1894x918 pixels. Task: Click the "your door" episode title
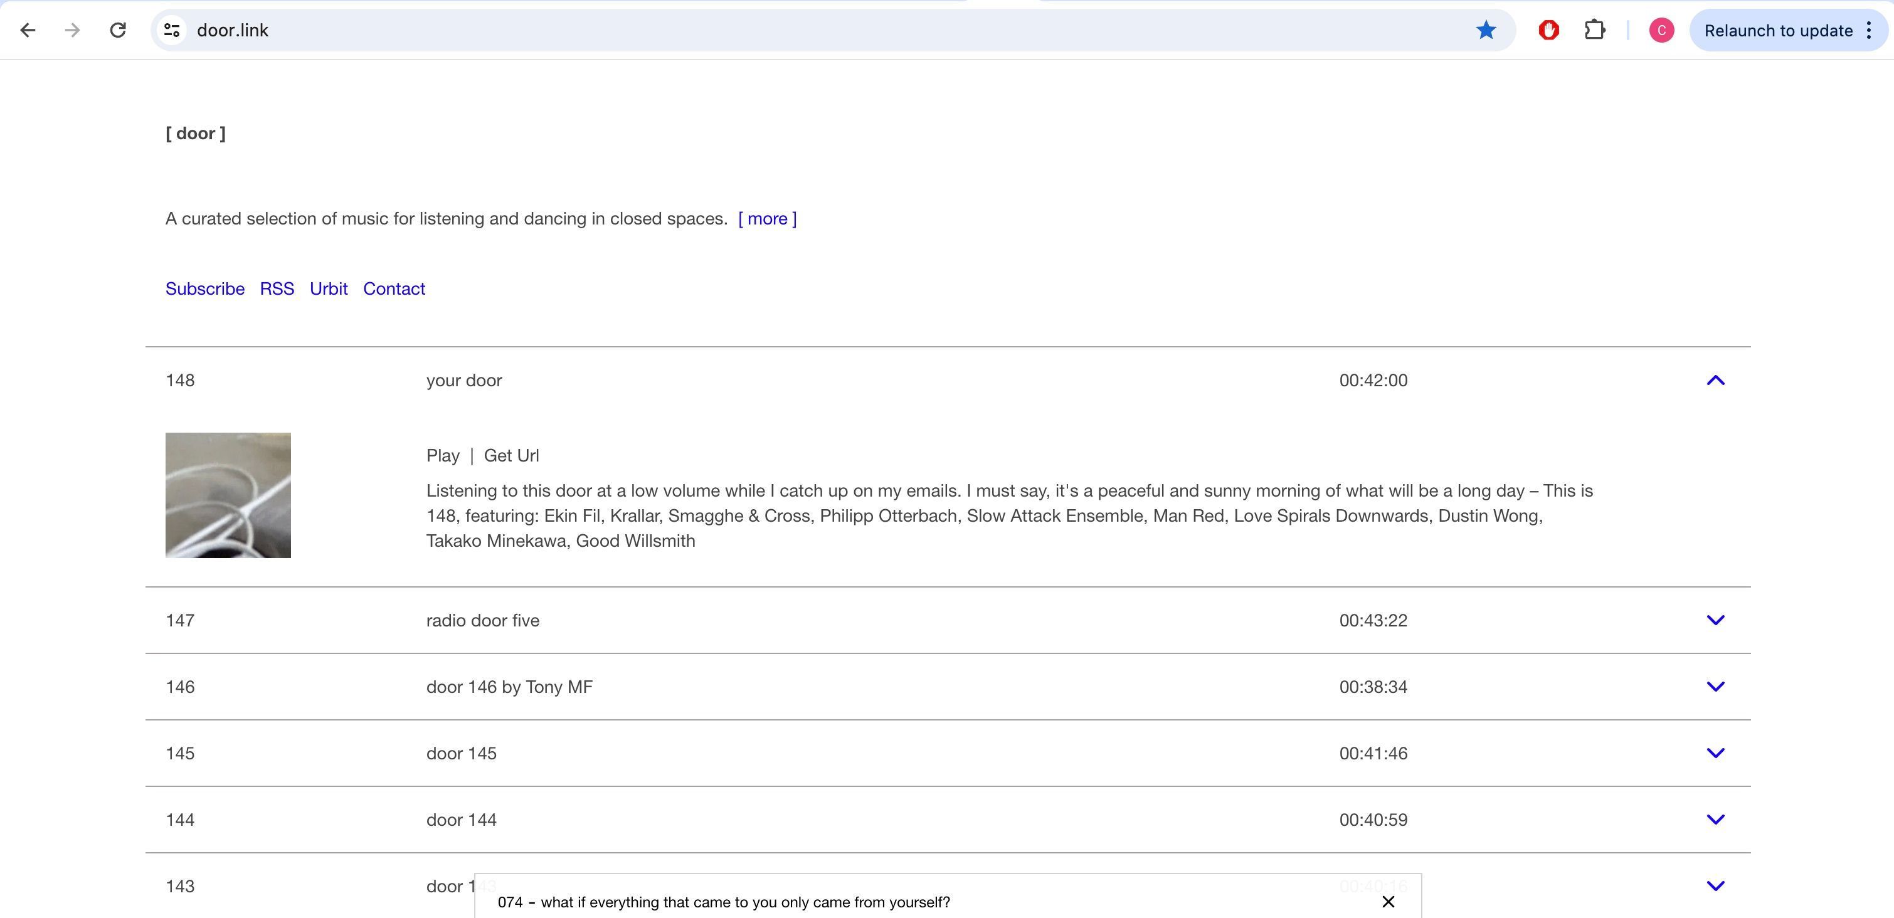pyautogui.click(x=464, y=381)
